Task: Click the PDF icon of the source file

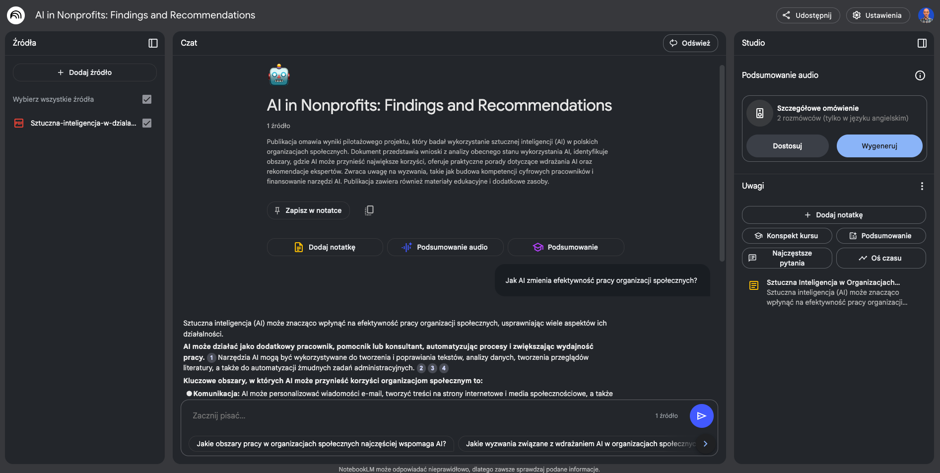Action: [19, 123]
